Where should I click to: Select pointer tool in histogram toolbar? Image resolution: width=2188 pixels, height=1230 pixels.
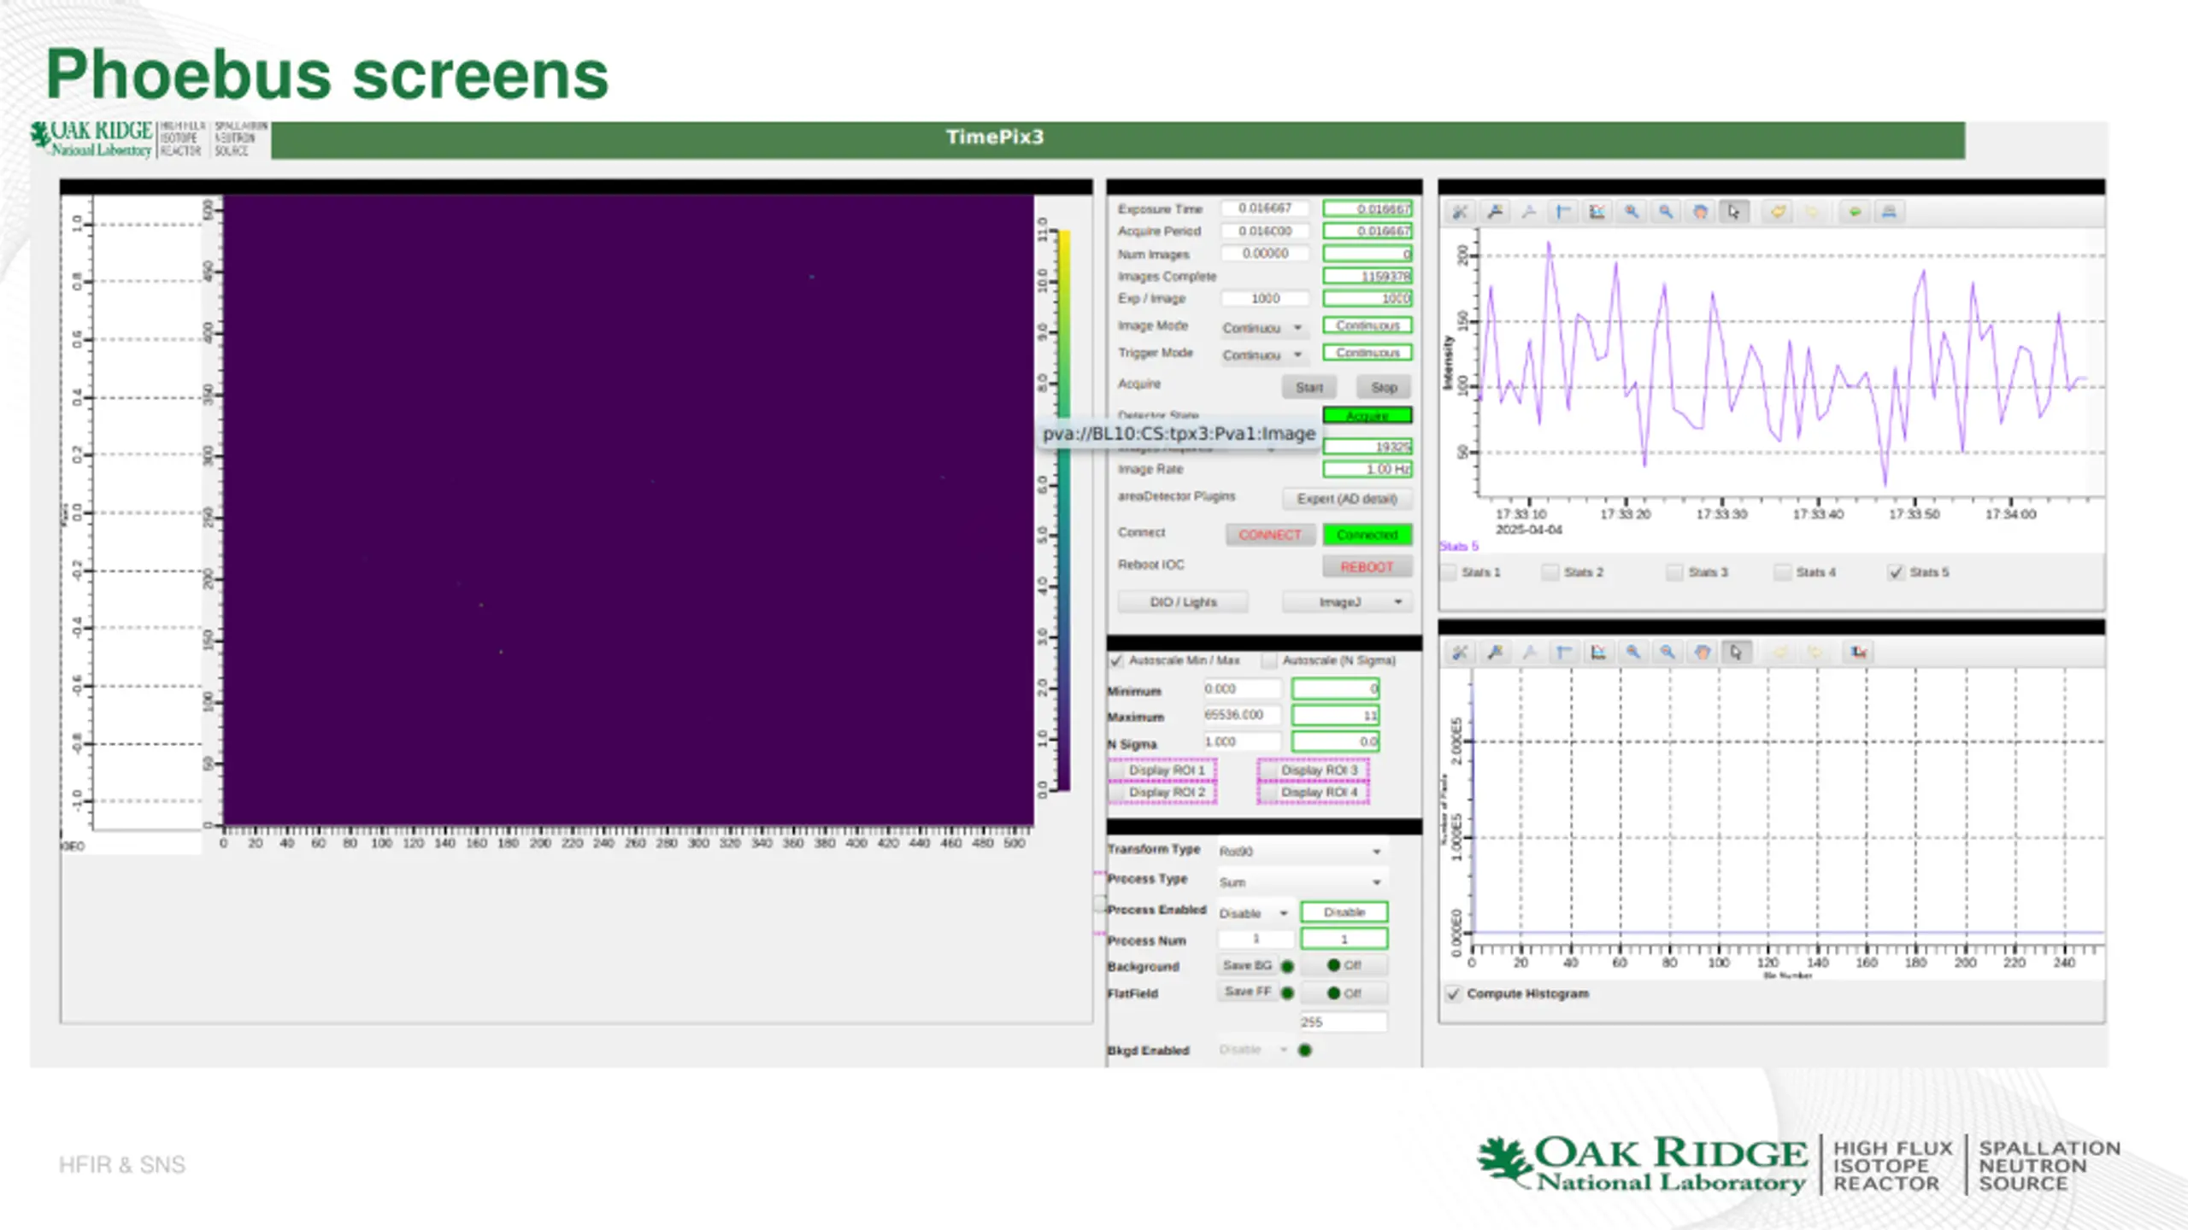point(1736,653)
